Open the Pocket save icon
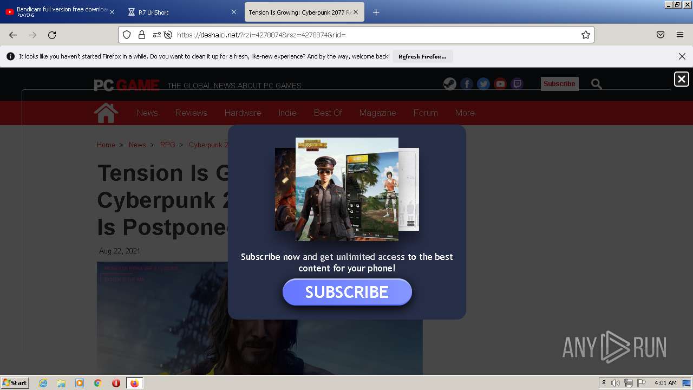Viewport: 693px width, 390px height. 661,35
